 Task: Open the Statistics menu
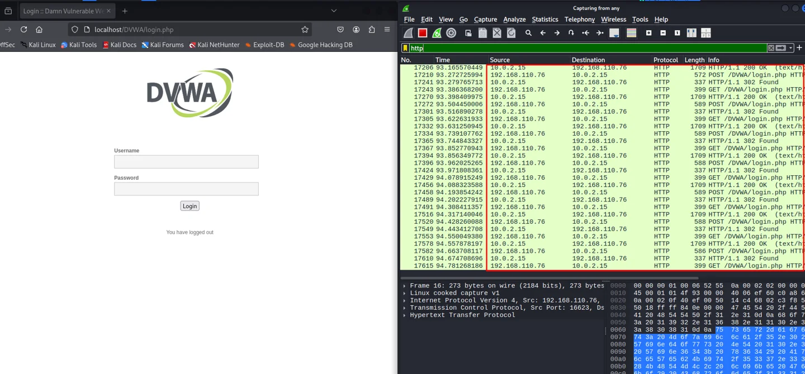544,20
